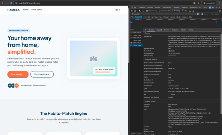Enable Disable cache checkbox
222x135 pixels.
click(160, 11)
